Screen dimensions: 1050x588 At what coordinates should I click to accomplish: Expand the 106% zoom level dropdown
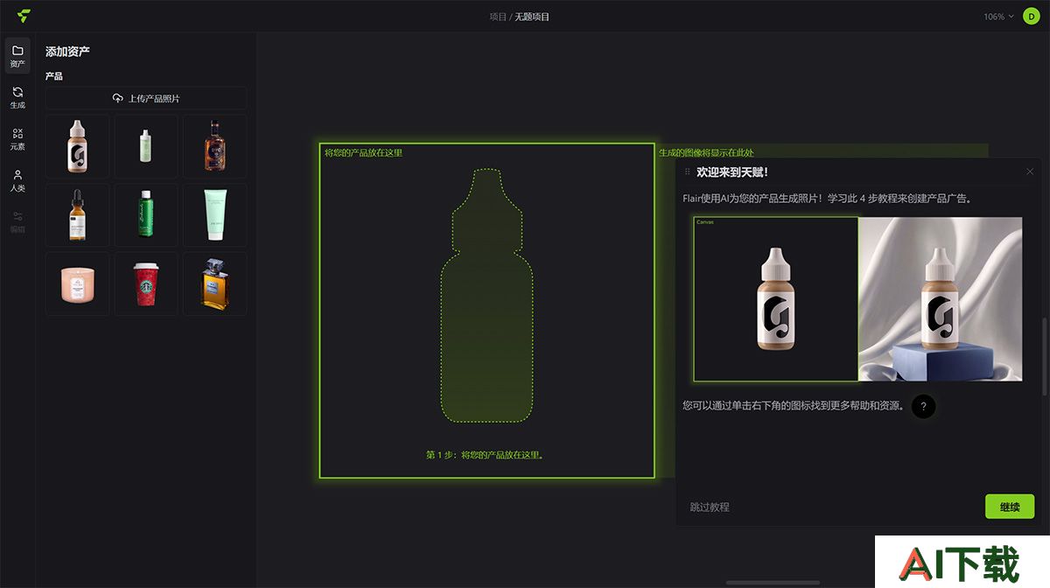[998, 17]
